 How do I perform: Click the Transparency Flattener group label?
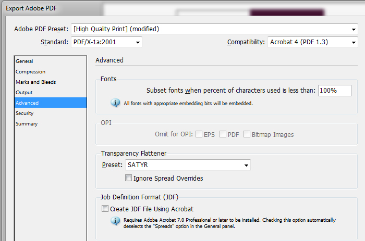(x=133, y=154)
